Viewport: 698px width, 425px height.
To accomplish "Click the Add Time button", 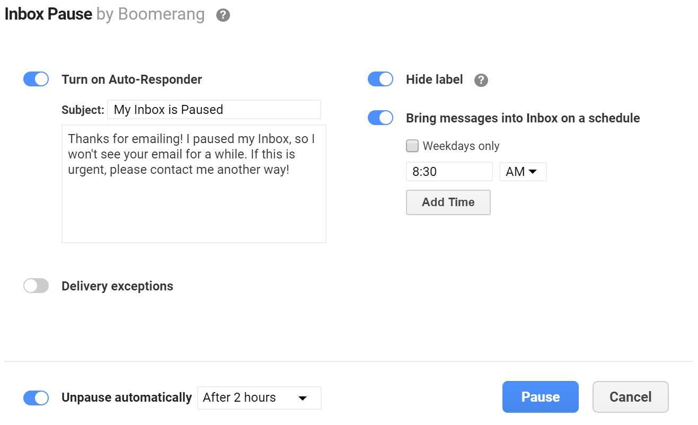I will tap(448, 202).
